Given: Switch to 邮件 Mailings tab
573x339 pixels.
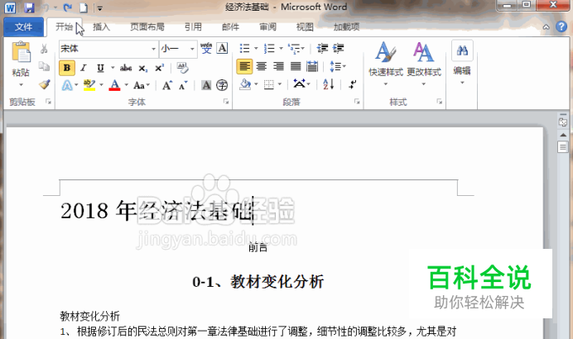Looking at the screenshot, I should pos(230,27).
